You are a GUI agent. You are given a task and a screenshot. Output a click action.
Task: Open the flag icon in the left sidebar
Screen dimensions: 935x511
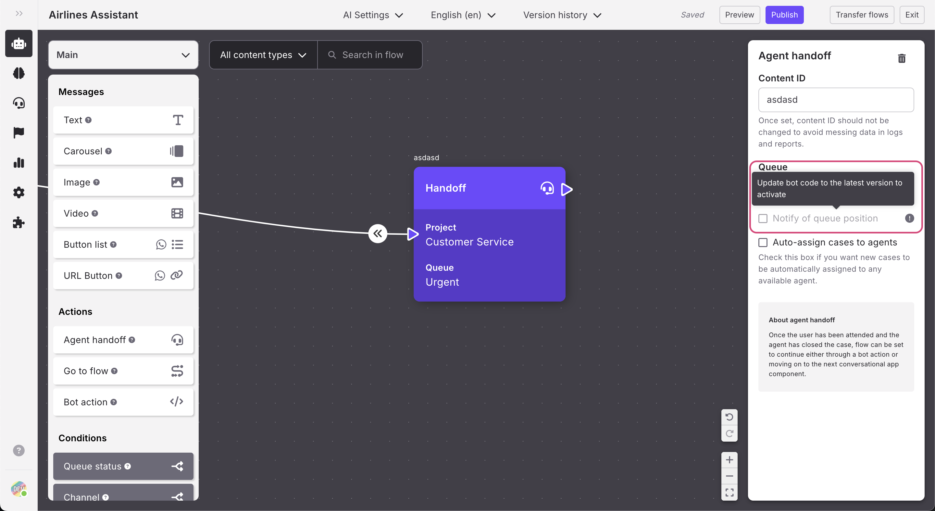tap(19, 133)
